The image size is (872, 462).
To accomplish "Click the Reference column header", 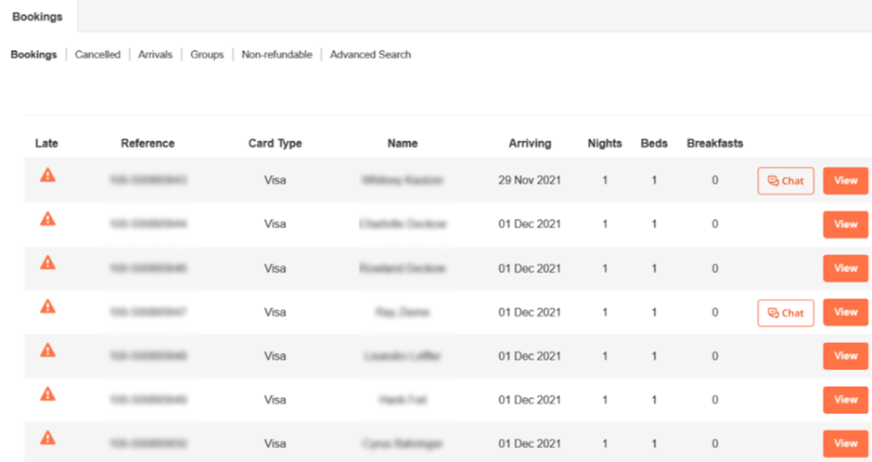I will [x=147, y=144].
